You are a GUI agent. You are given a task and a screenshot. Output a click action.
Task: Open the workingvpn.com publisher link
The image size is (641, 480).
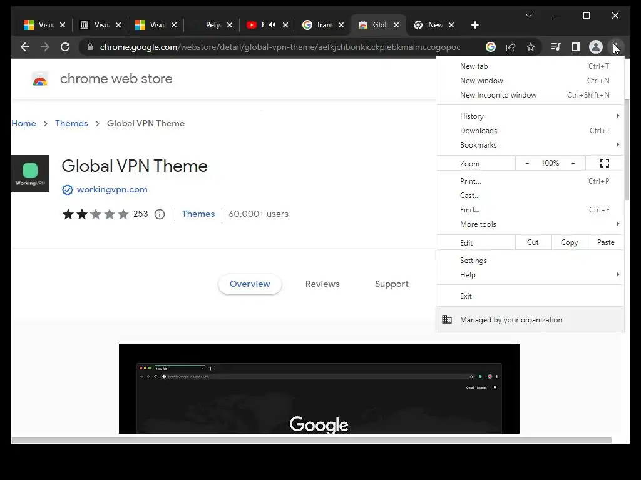(x=112, y=190)
